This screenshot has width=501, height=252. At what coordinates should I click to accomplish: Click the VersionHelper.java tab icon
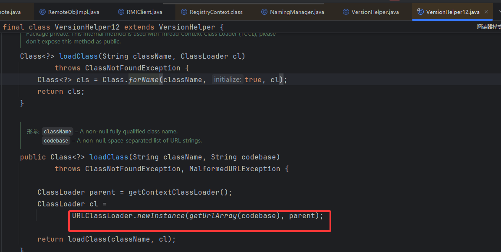pos(346,12)
